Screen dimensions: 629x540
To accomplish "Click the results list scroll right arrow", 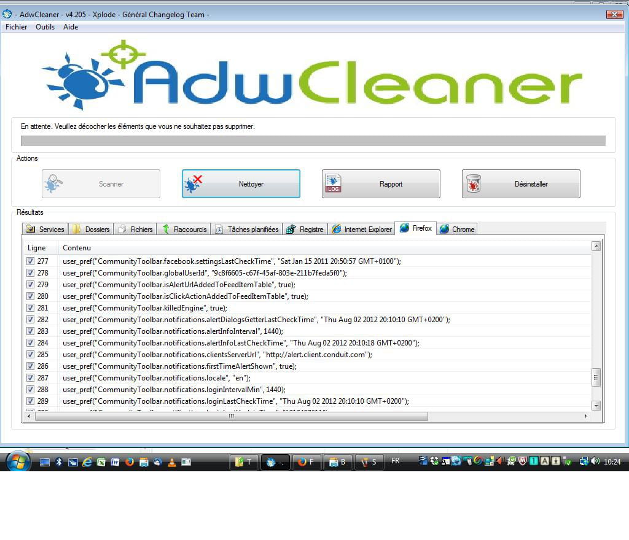I will click(x=585, y=416).
